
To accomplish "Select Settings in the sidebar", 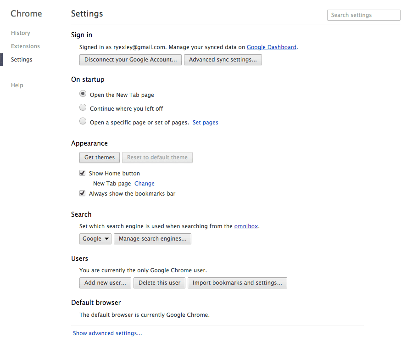I will point(22,59).
